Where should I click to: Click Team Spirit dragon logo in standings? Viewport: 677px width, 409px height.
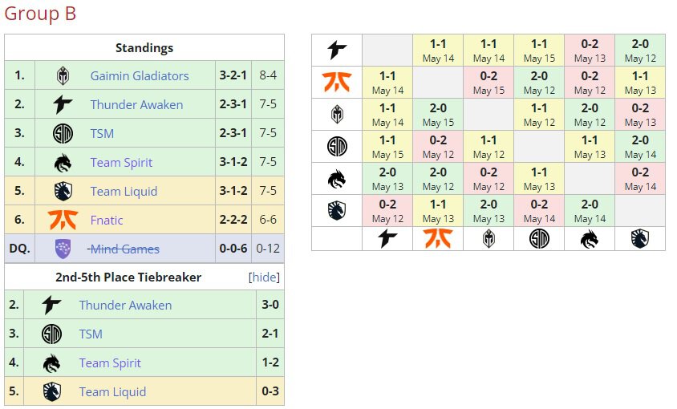point(63,162)
